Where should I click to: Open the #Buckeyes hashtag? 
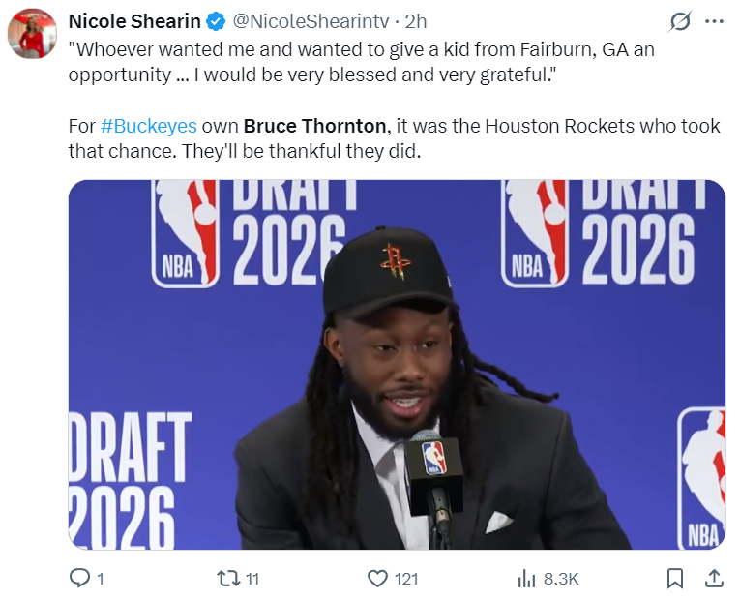tap(149, 126)
